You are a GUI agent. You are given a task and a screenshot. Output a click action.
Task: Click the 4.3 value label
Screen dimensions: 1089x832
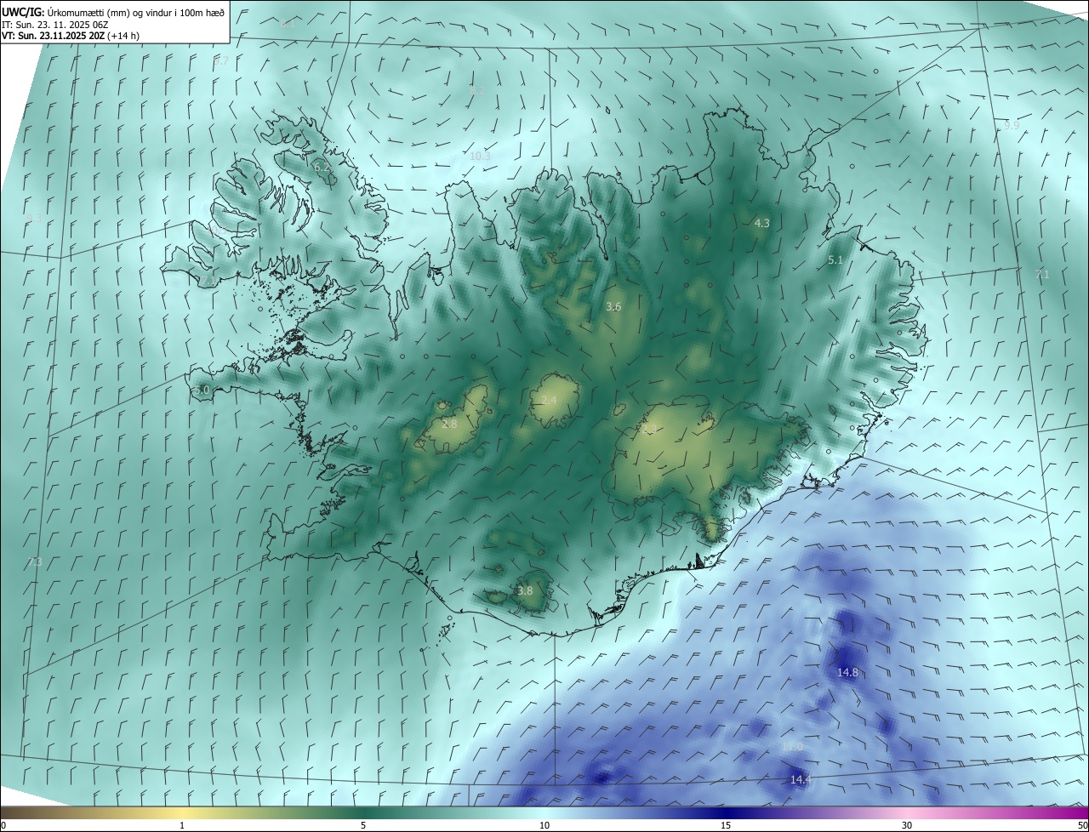coord(761,223)
